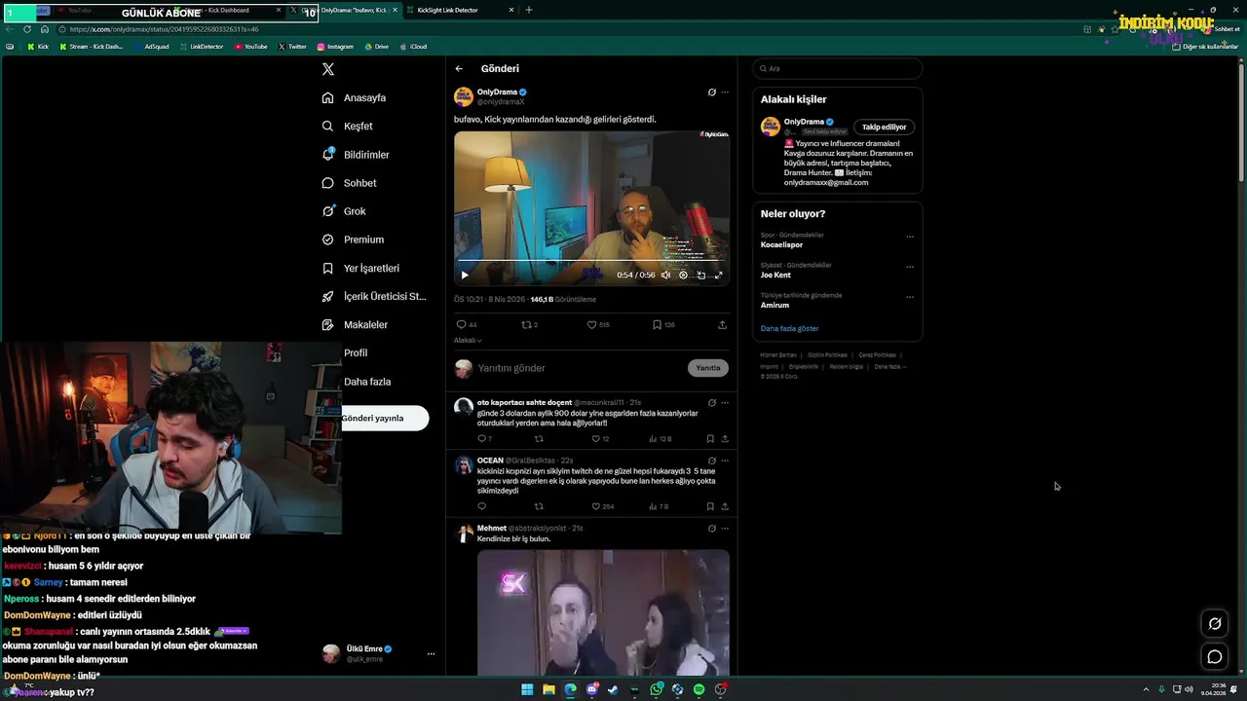Click reply icon with 44 count
The width and height of the screenshot is (1247, 701).
click(x=467, y=324)
